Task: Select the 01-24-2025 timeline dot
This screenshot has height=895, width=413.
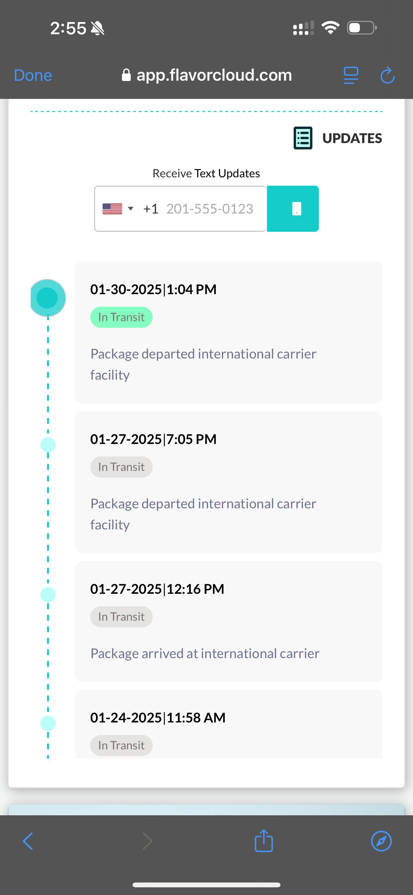Action: [x=48, y=723]
